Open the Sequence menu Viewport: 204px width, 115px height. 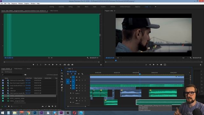(14, 4)
